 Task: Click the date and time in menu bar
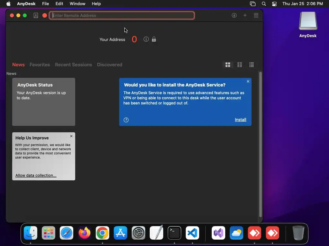point(303,4)
